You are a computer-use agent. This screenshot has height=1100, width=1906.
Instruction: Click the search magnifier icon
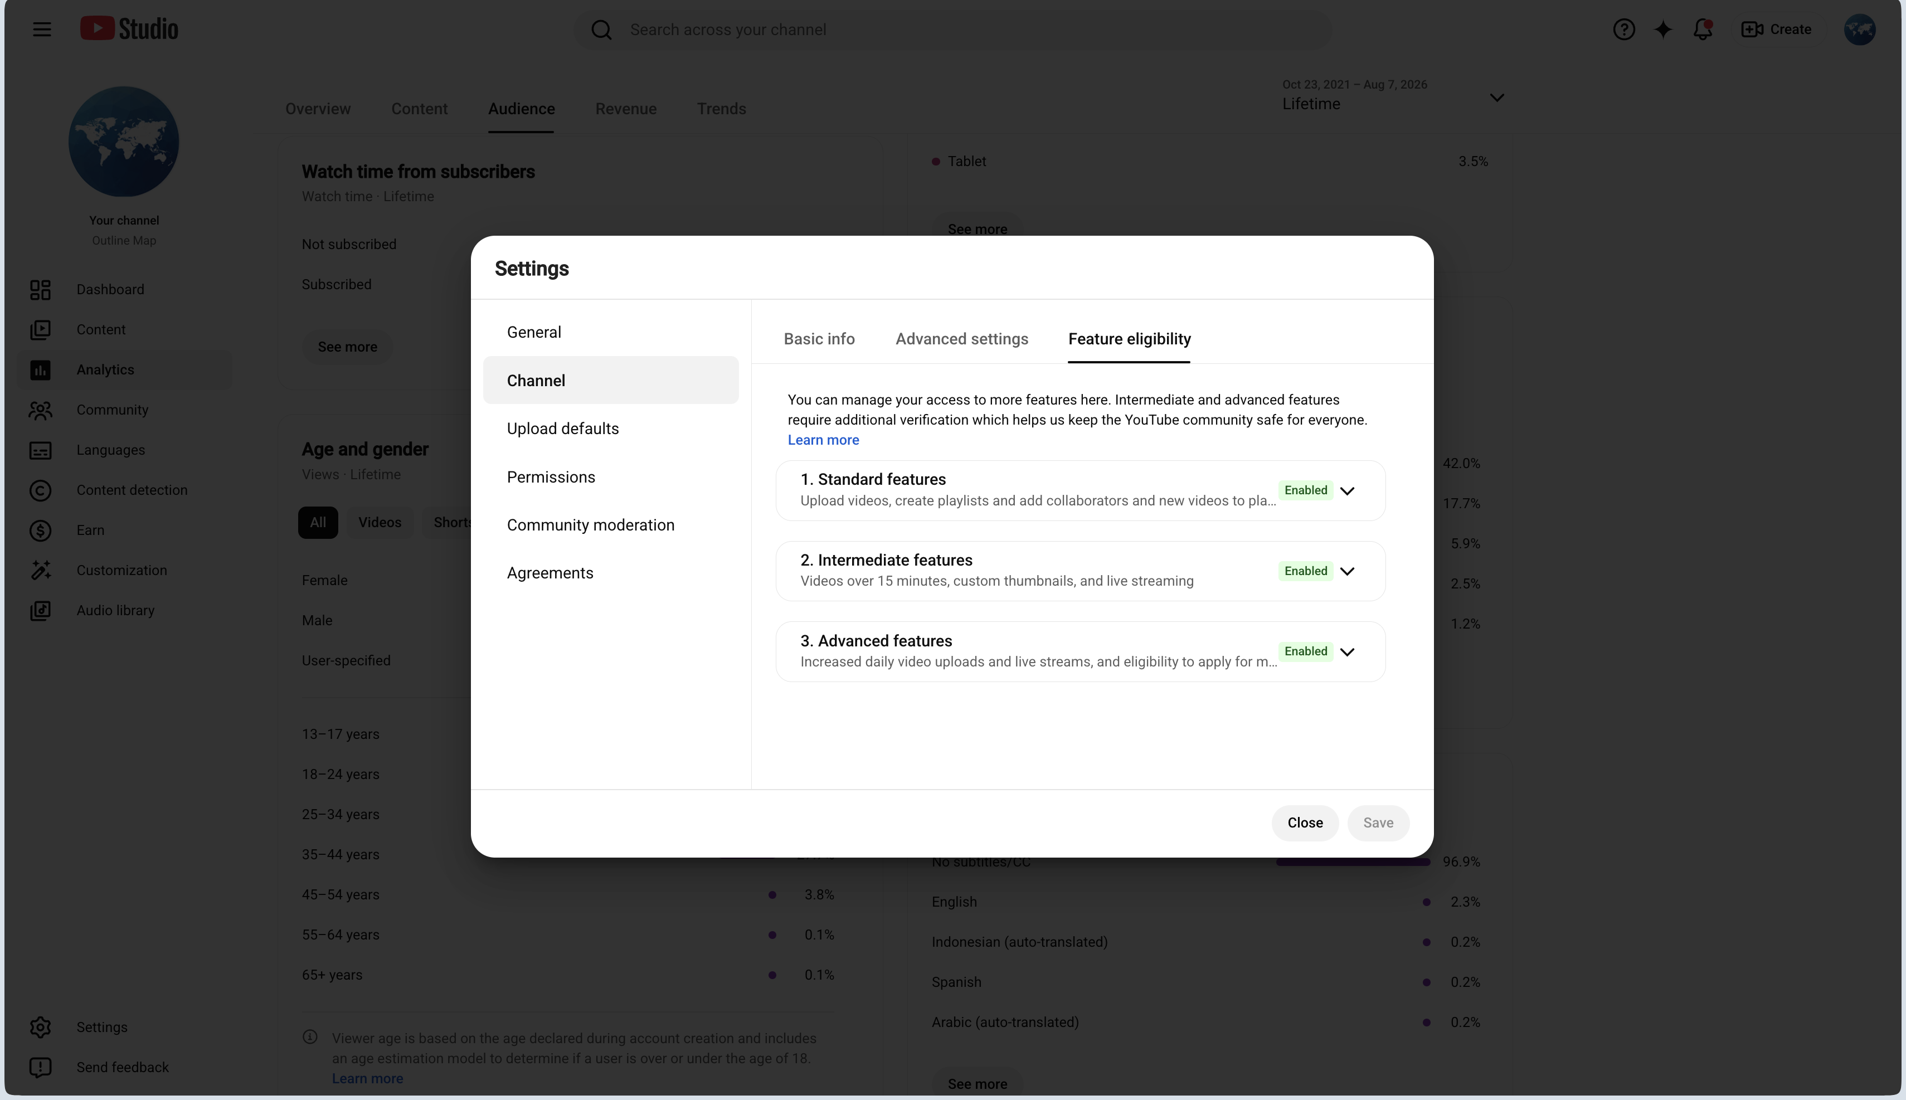pos(601,30)
